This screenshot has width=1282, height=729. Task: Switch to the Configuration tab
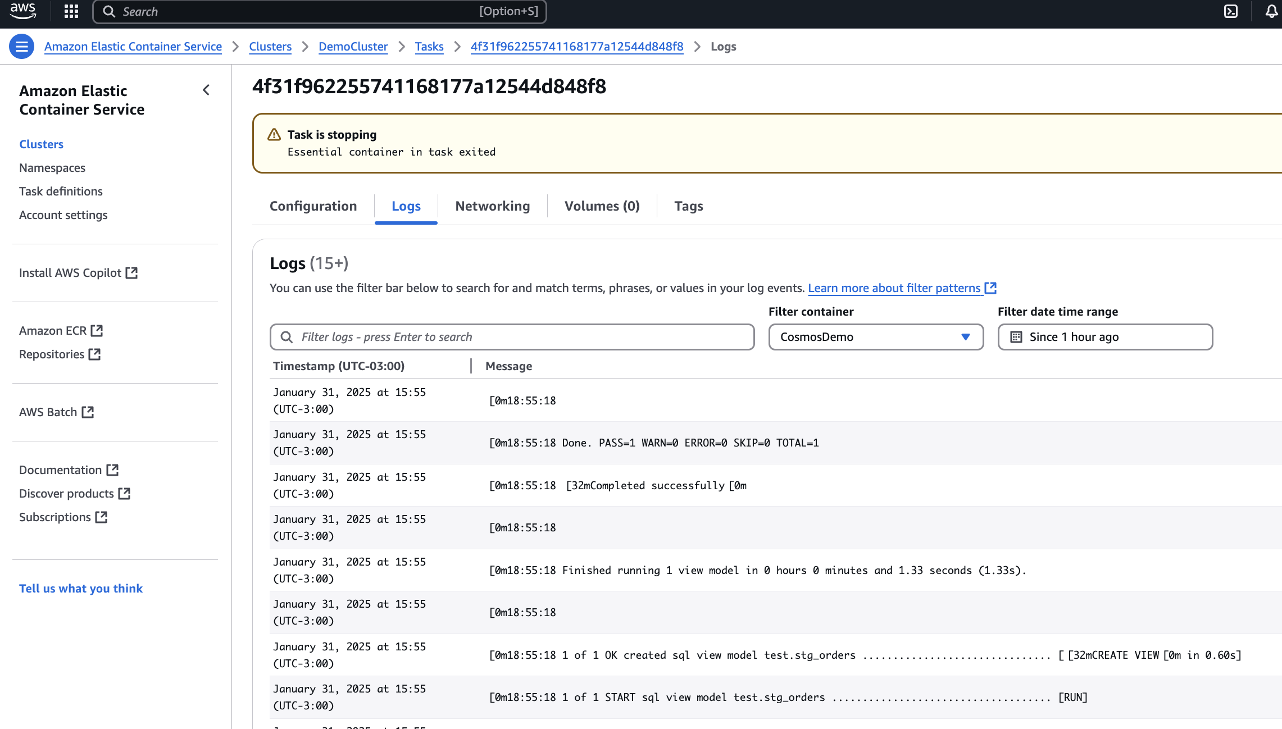[x=313, y=206]
